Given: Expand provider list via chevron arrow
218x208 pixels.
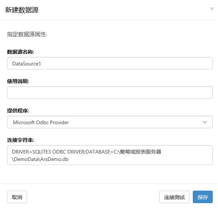Looking at the screenshot, I should (x=205, y=122).
